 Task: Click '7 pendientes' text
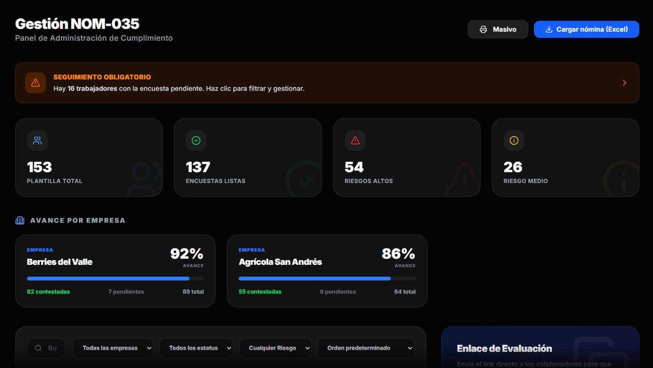point(126,292)
